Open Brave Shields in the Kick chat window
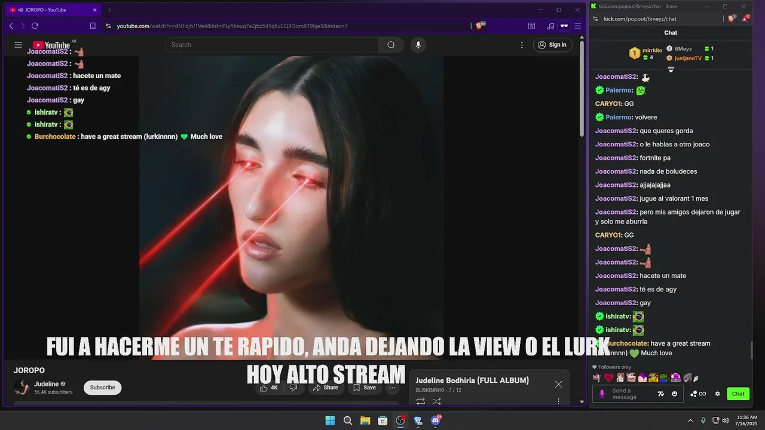Viewport: 765px width, 430px height. pos(732,19)
